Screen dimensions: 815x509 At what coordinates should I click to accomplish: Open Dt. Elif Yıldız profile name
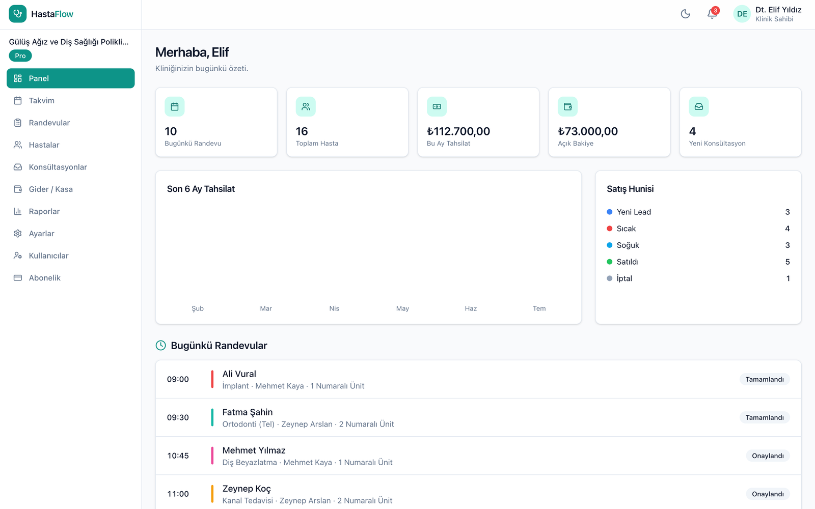pyautogui.click(x=778, y=10)
